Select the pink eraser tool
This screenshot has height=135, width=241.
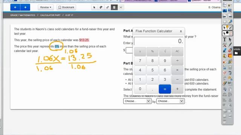[230, 50]
